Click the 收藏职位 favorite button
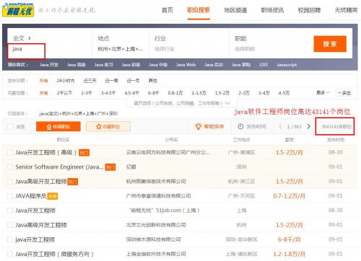 pos(108,126)
